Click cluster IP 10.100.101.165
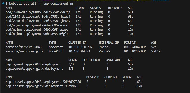Screen dimensions: 190x93 81,47
